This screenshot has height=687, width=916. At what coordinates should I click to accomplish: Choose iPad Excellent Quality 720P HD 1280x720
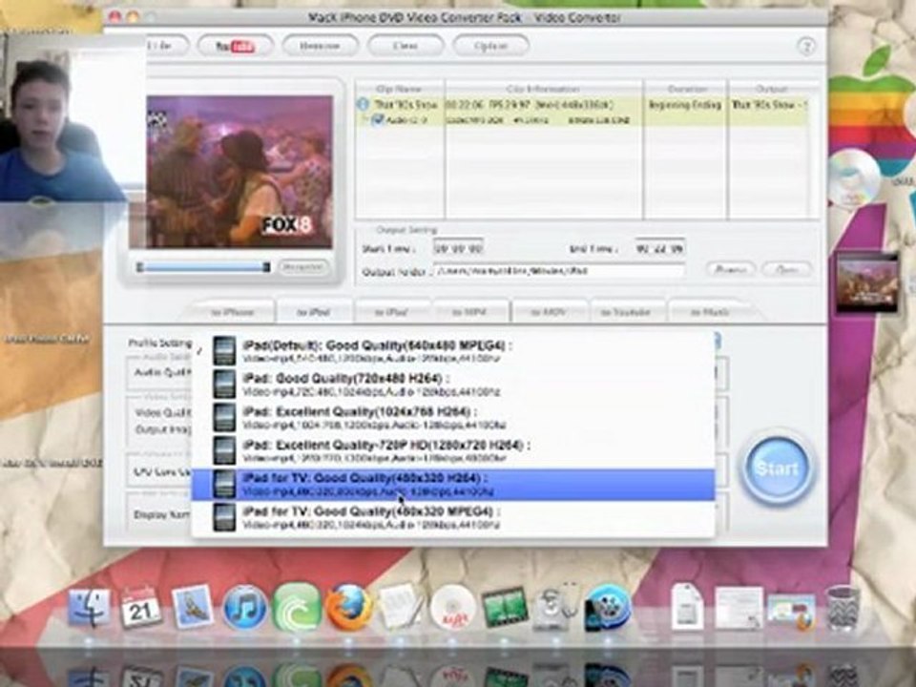click(x=453, y=451)
